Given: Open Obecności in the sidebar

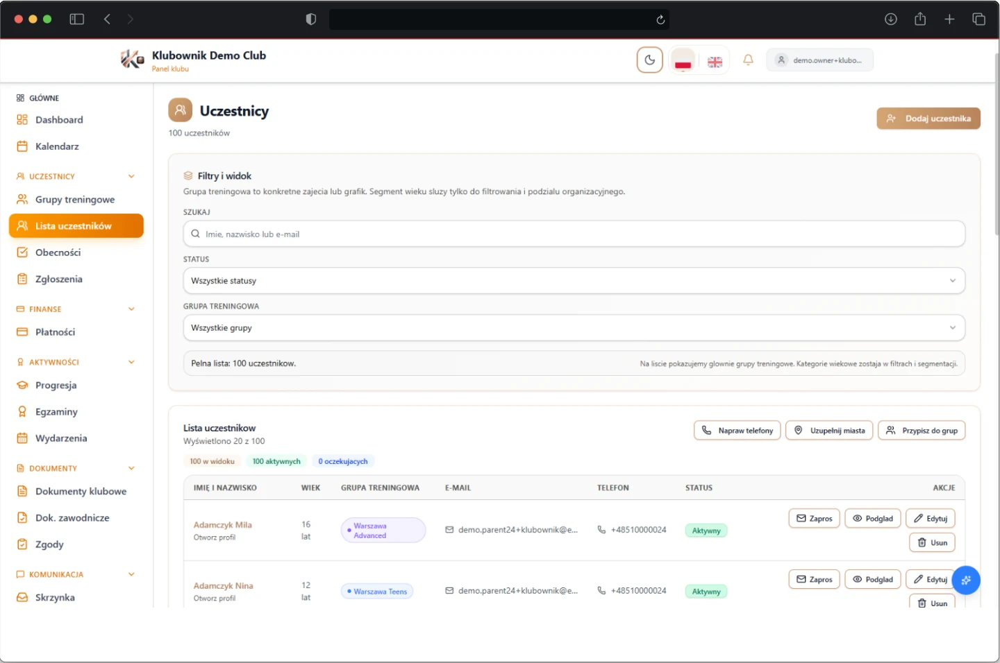Looking at the screenshot, I should [x=58, y=252].
